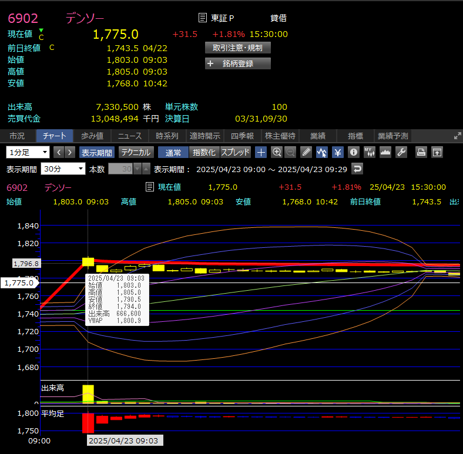
Task: Switch to the 業績予測 tab
Action: (392, 136)
